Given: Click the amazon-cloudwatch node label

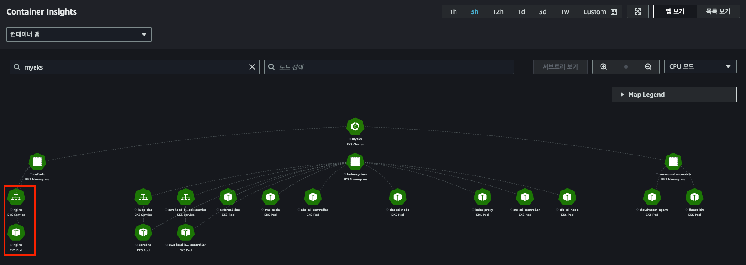Looking at the screenshot, I should pyautogui.click(x=675, y=174).
